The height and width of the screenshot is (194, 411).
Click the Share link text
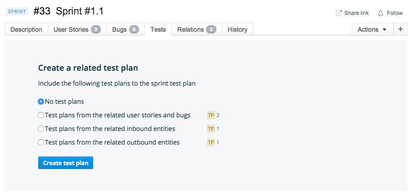(x=356, y=13)
